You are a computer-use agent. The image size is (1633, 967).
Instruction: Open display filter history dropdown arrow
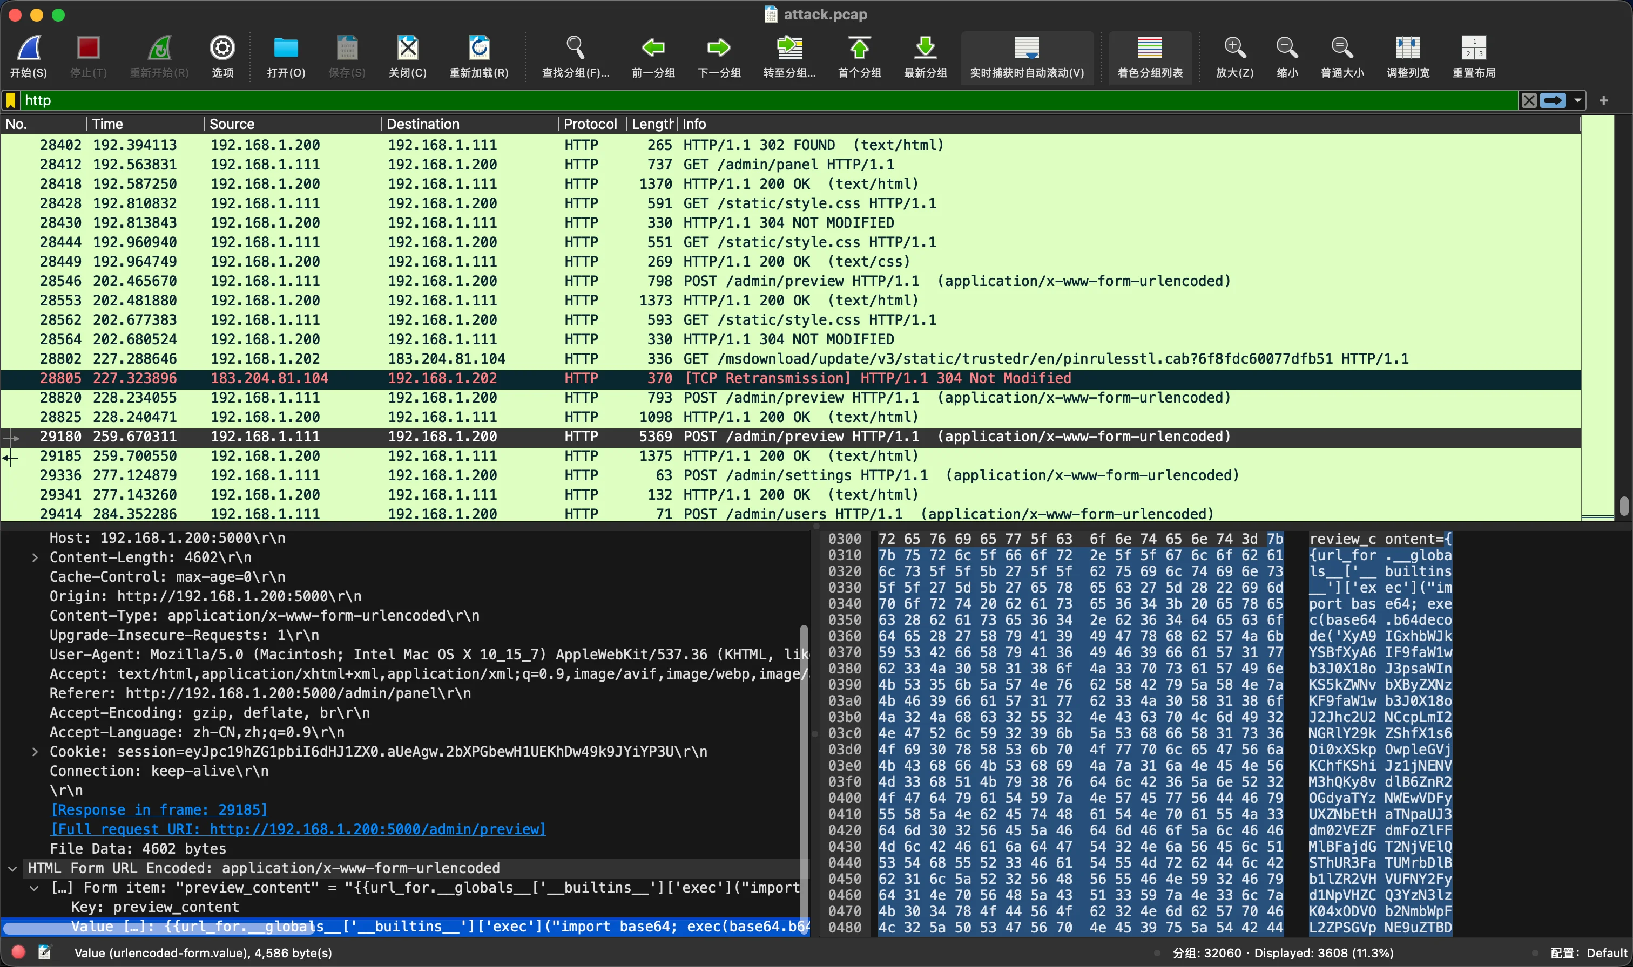point(1577,100)
